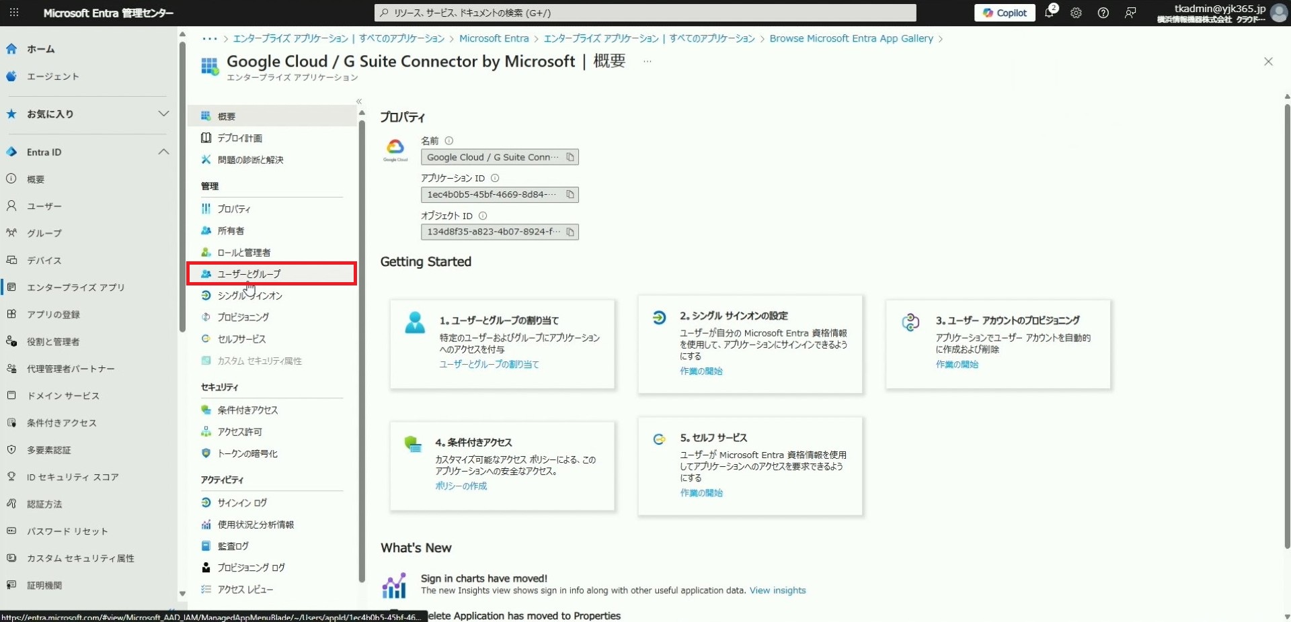The image size is (1291, 622).
Task: Open the notifications bell icon
Action: point(1049,13)
